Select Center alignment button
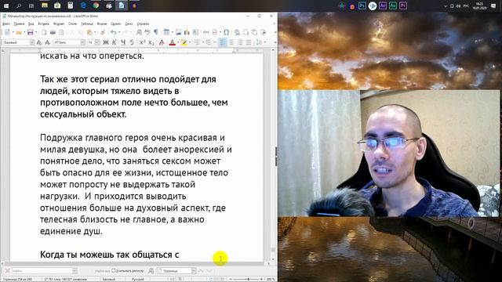Viewport: 502px width, 282px height. 231,42
